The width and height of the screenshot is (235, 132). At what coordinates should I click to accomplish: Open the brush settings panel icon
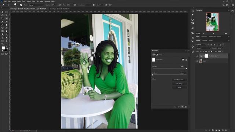point(21,5)
